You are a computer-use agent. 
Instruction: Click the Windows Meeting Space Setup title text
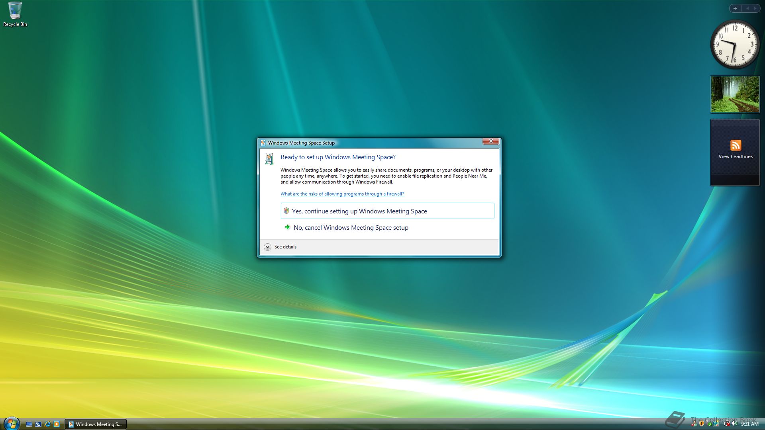301,143
